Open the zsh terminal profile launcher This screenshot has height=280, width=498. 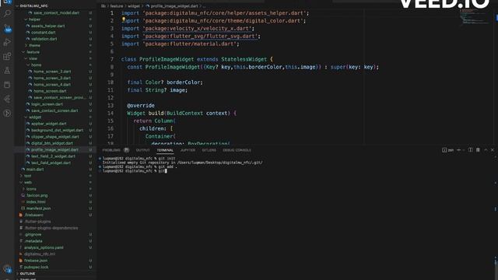tap(448, 150)
